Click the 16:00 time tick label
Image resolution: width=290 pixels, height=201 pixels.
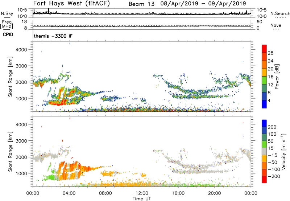[178, 193]
